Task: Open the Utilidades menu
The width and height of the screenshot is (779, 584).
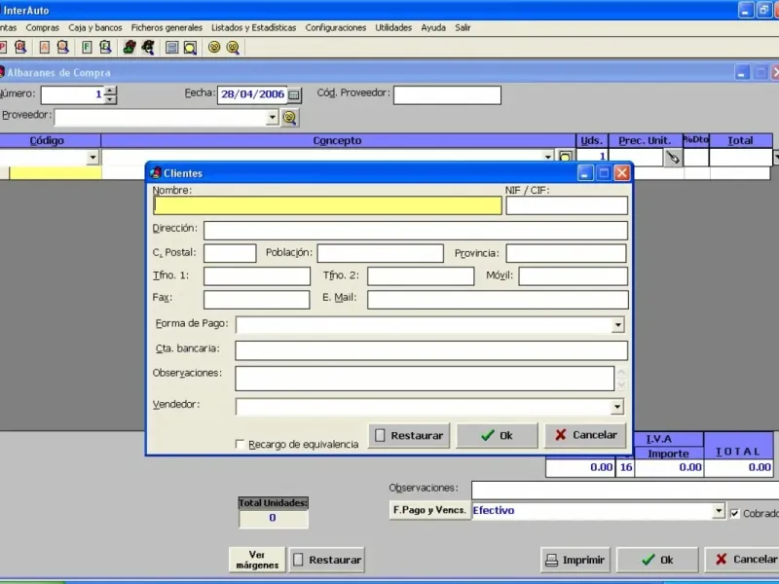Action: (x=393, y=28)
